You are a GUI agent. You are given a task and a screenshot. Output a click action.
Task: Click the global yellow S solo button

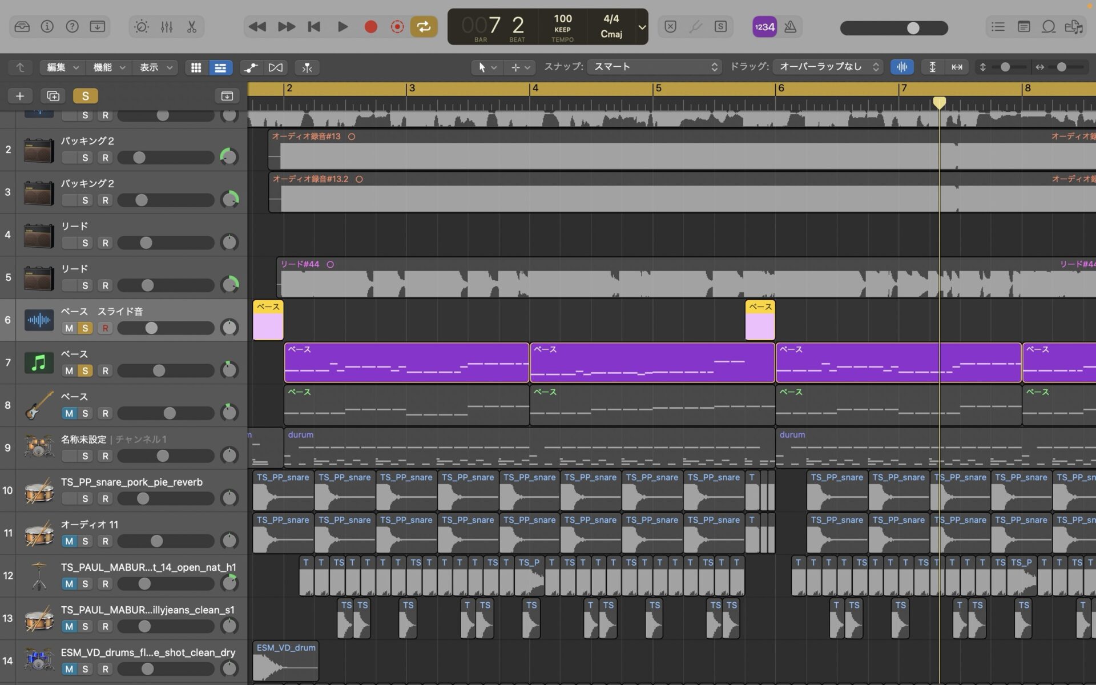(85, 96)
